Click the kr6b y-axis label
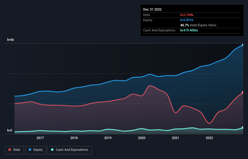248x159 pixels. tap(11, 40)
